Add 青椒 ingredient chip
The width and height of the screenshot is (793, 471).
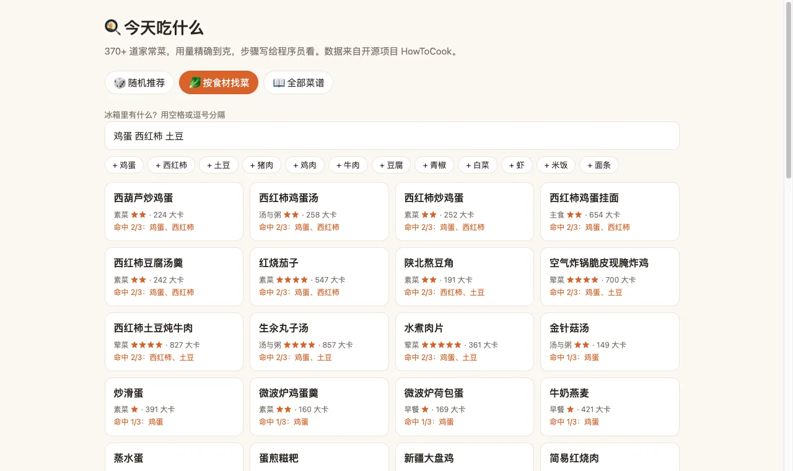pyautogui.click(x=434, y=165)
